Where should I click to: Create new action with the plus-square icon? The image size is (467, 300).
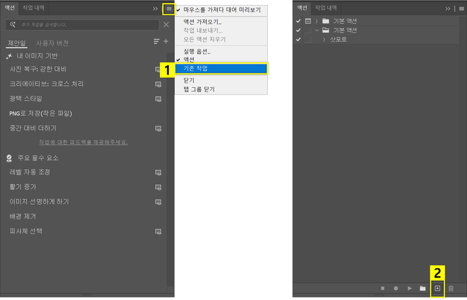pyautogui.click(x=437, y=288)
